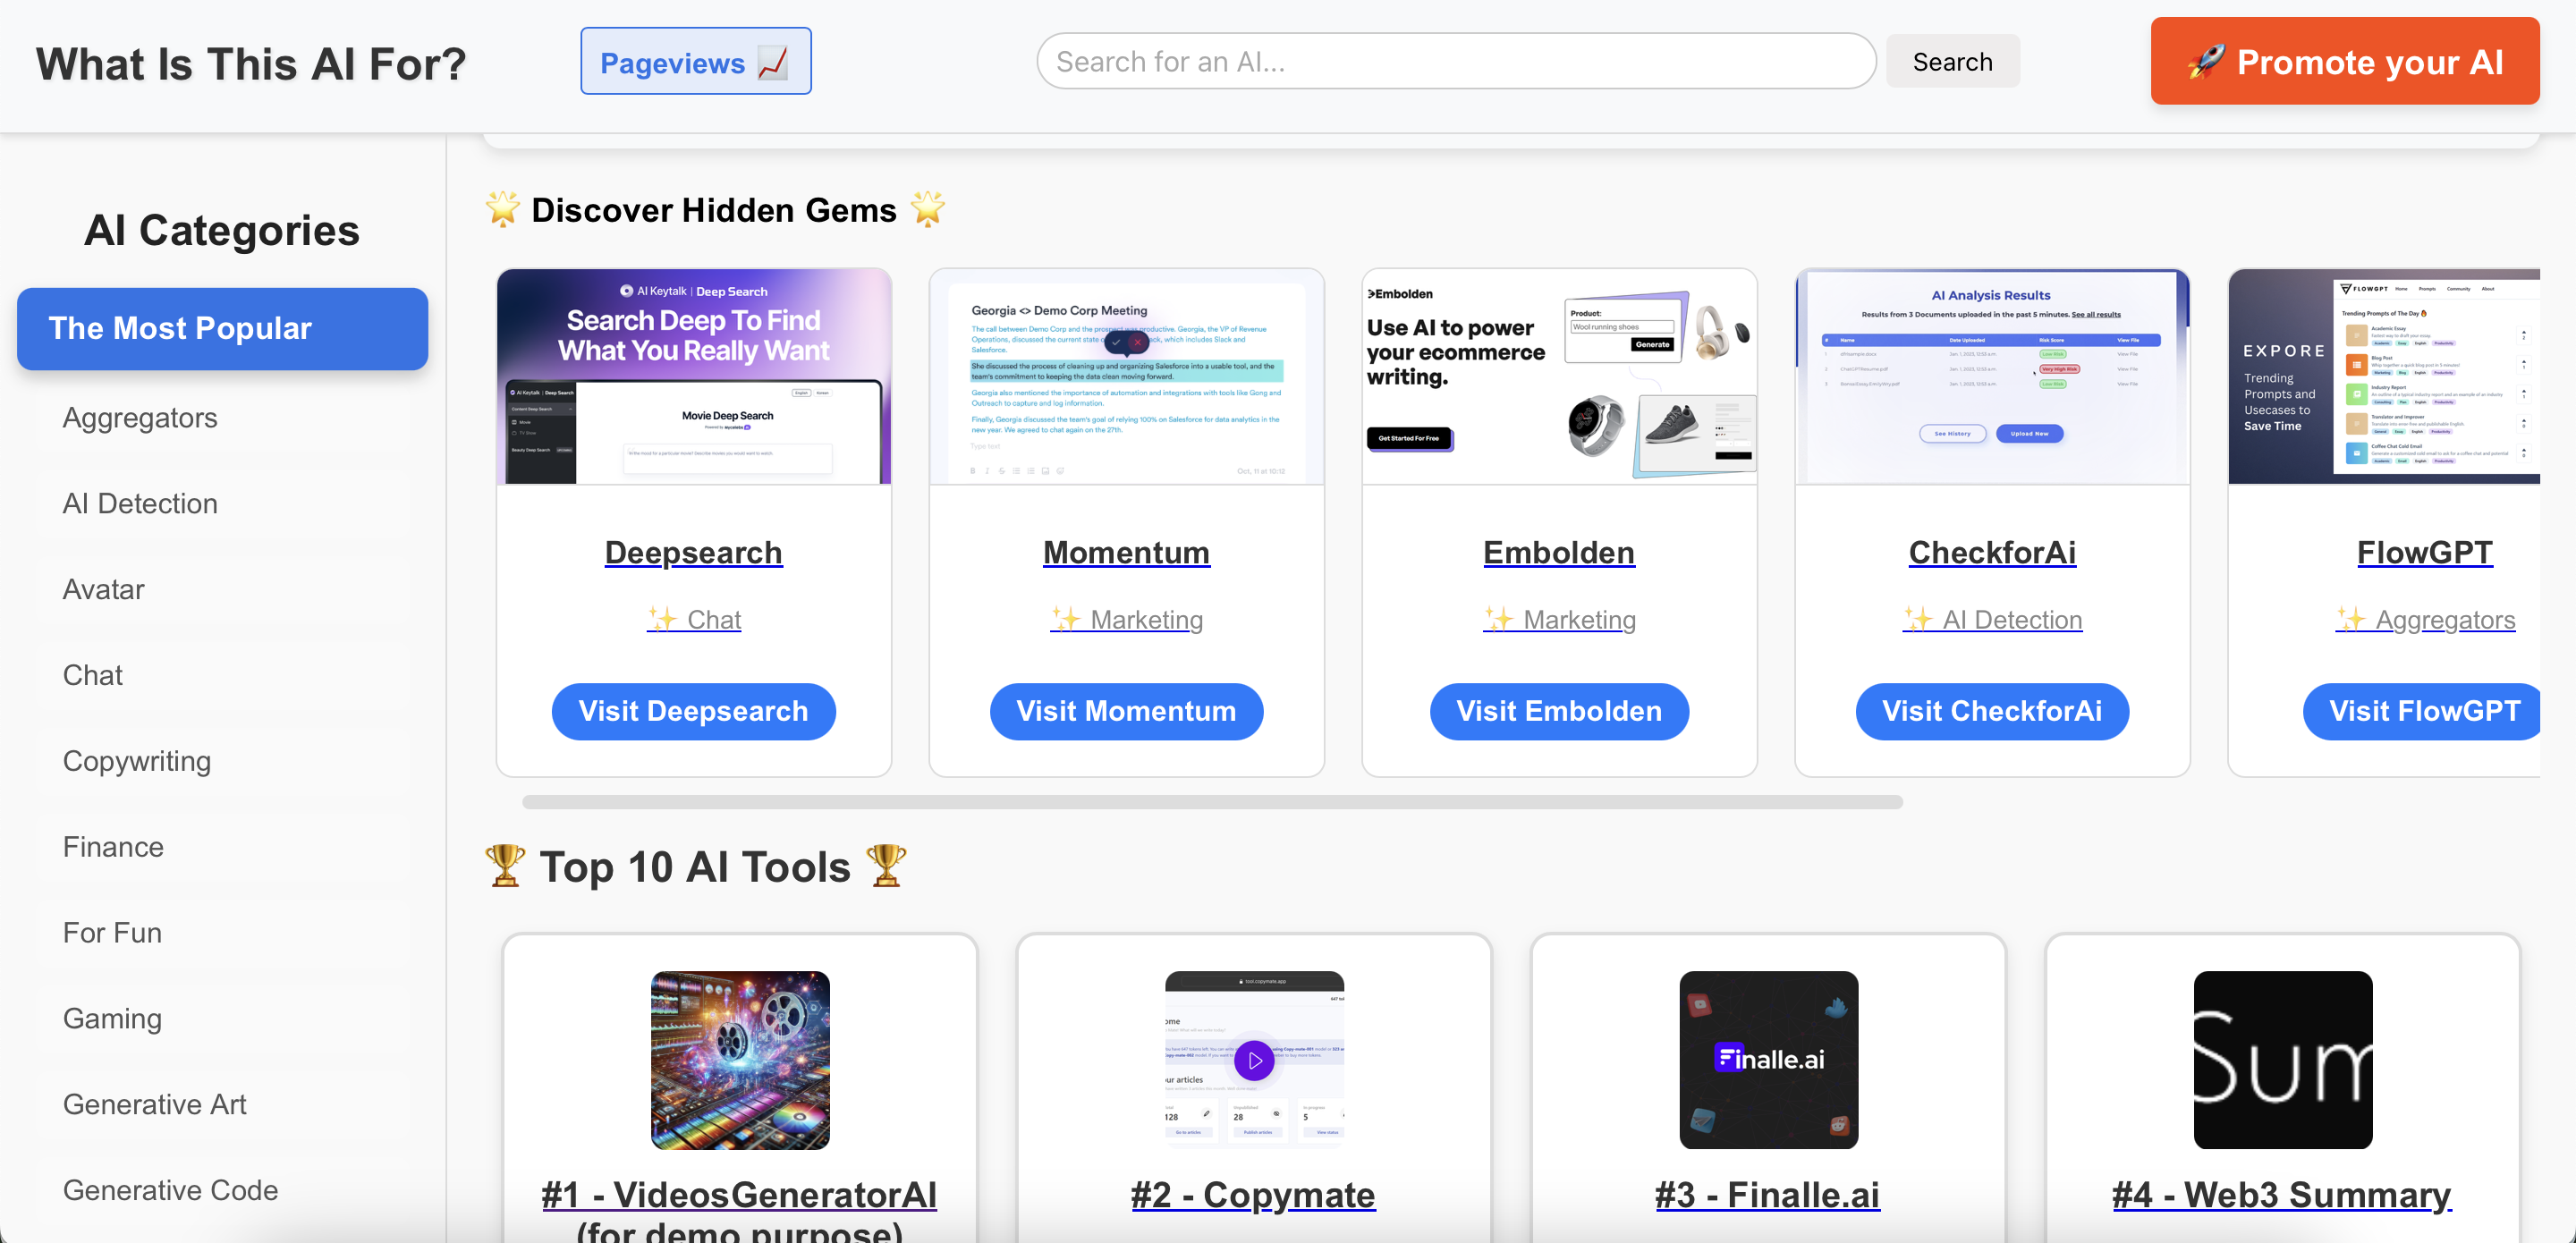Open the AI Detection category
Screen dimensions: 2576x1243
click(140, 503)
